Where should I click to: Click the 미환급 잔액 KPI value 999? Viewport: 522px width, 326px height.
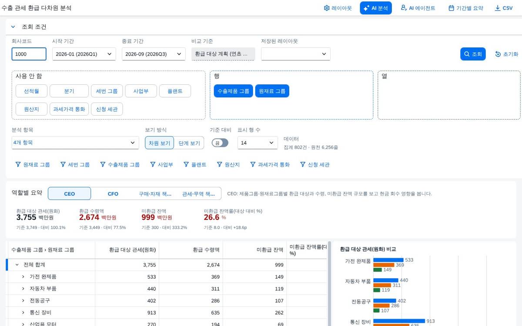tap(148, 217)
